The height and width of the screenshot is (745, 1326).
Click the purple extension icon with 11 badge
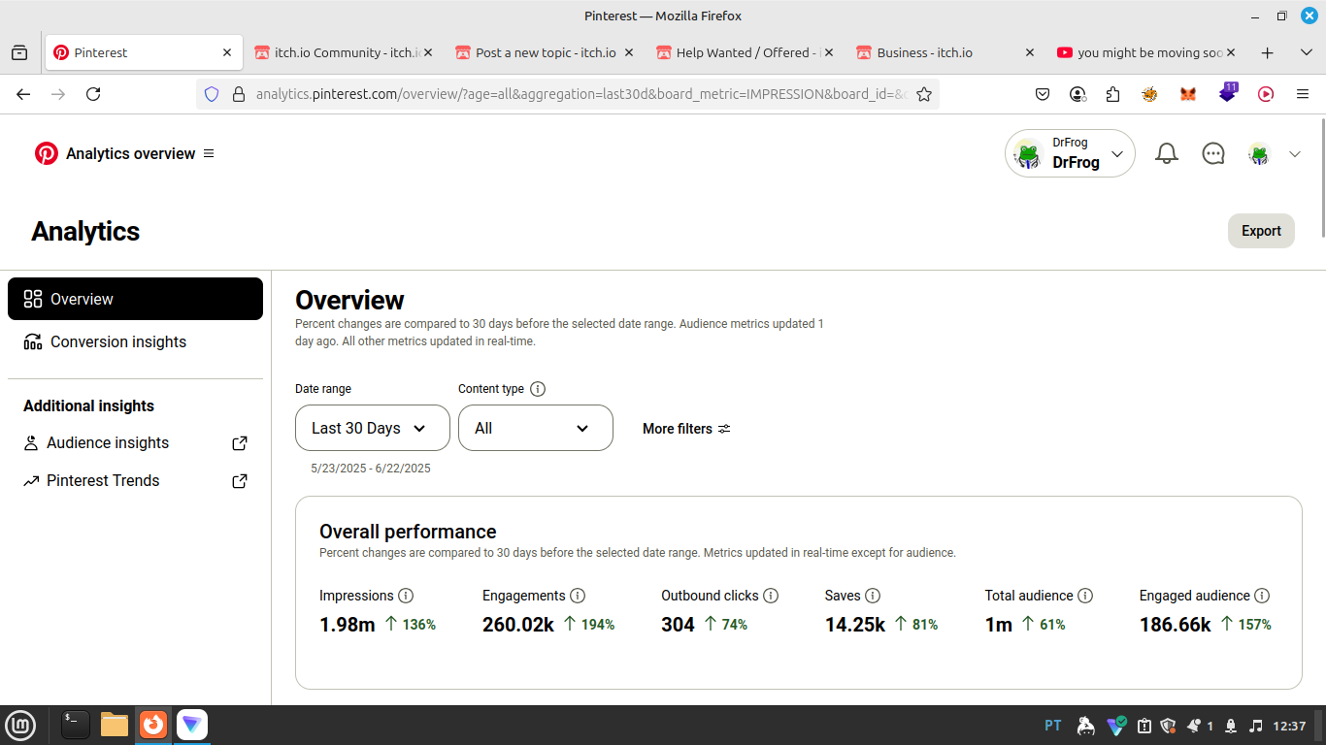[x=1228, y=93]
